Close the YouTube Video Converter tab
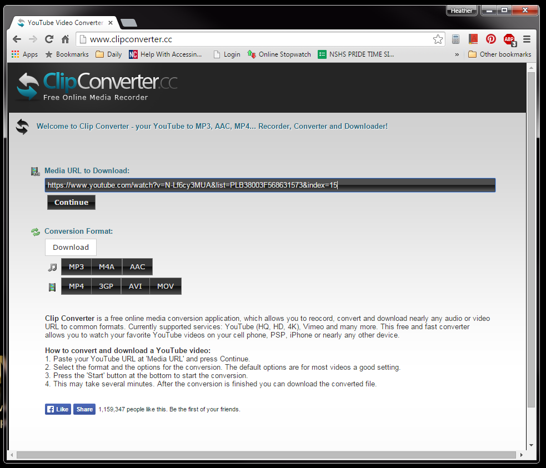546x468 pixels. coord(111,23)
